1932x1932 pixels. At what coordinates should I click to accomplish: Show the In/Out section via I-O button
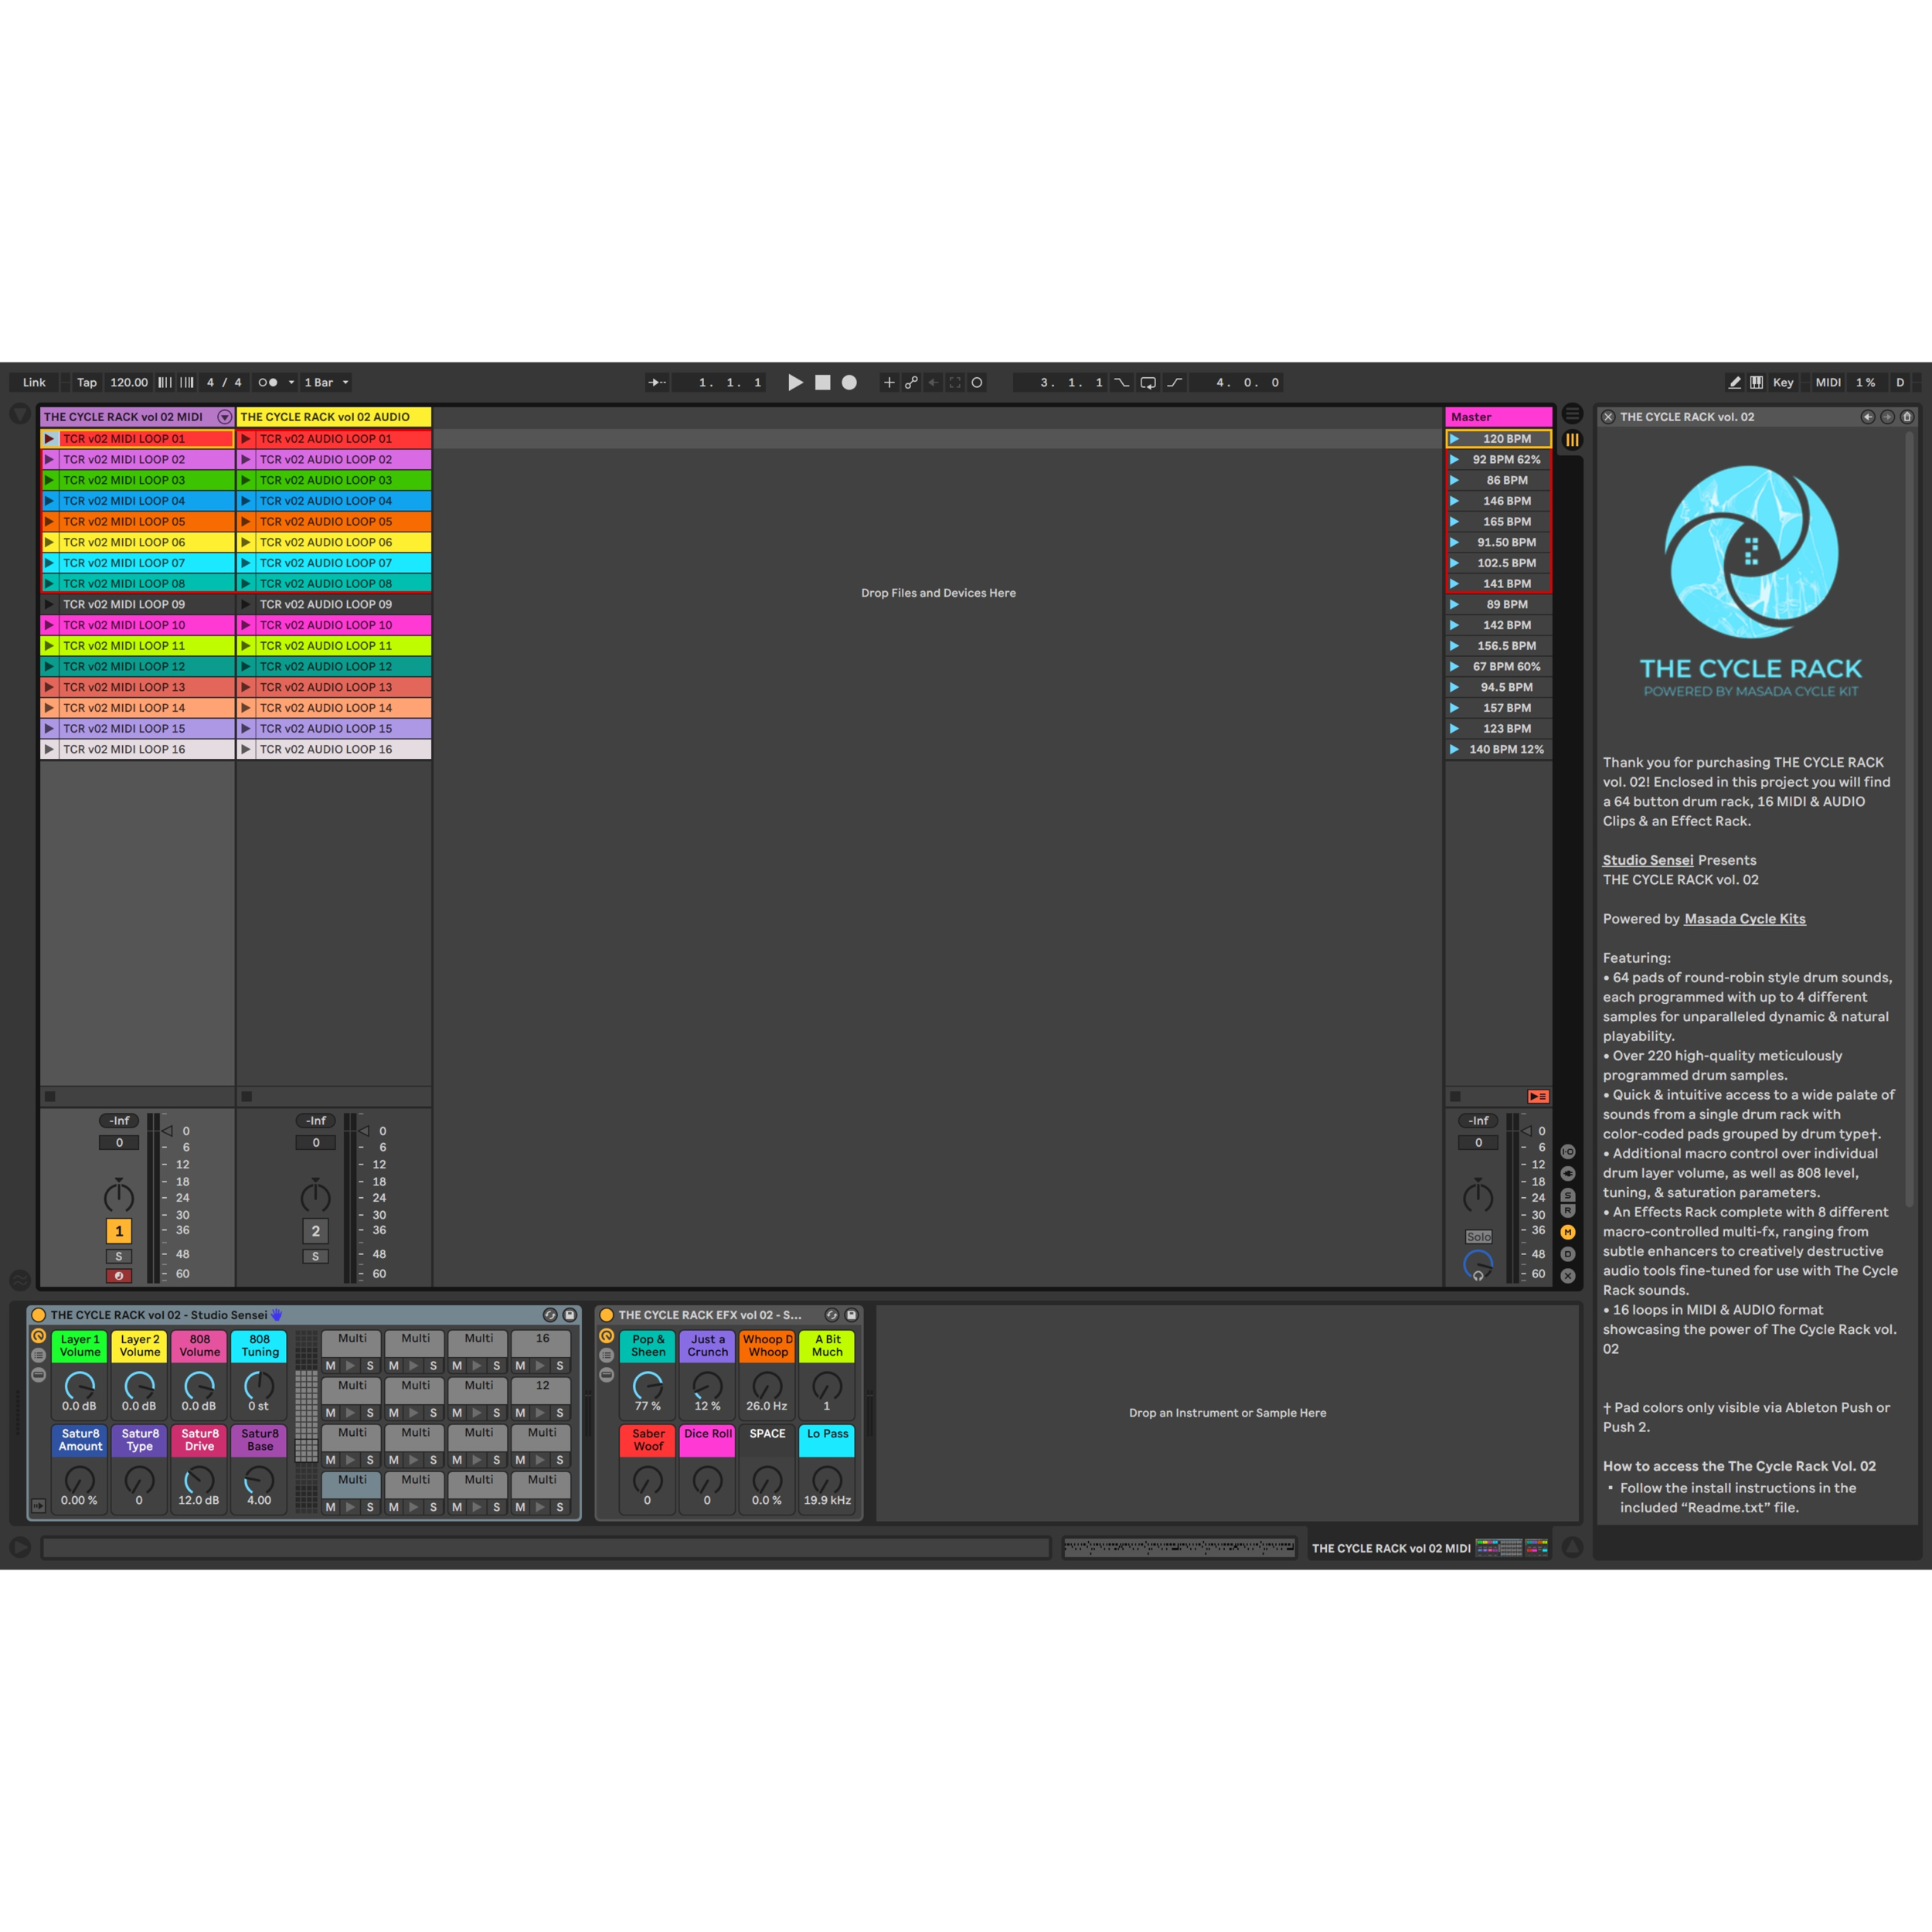(1568, 1151)
